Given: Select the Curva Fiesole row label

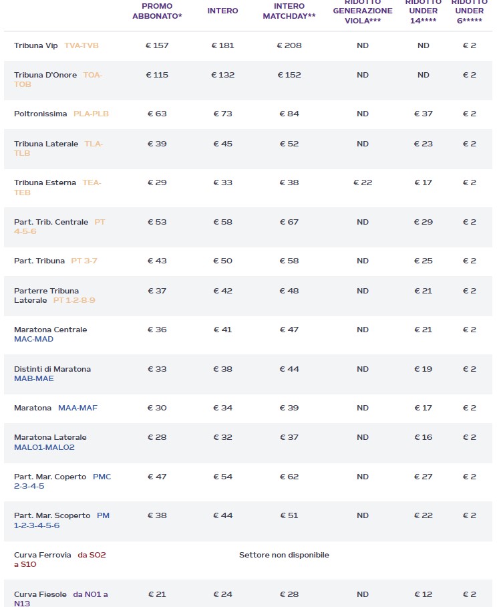Looking at the screenshot, I should (40, 594).
